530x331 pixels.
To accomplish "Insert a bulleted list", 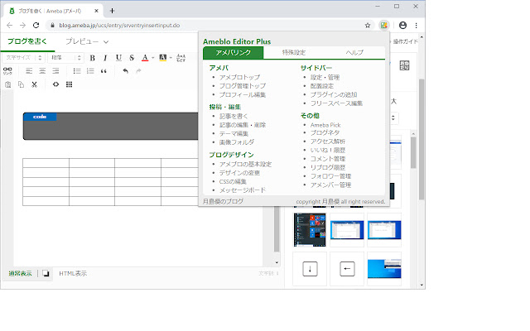I will tap(77, 71).
